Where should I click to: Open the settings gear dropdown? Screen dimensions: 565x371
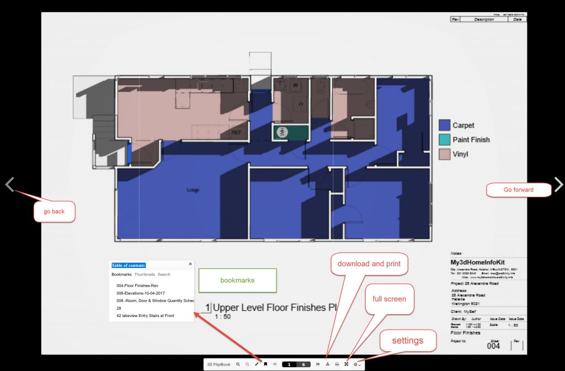click(356, 364)
